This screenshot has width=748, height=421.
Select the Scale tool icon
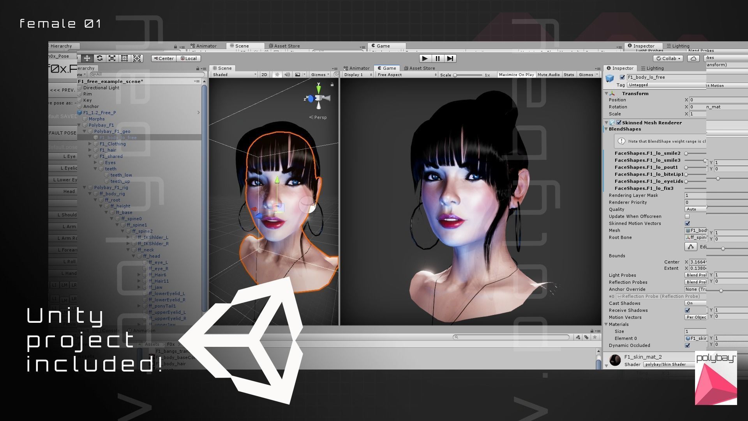112,58
